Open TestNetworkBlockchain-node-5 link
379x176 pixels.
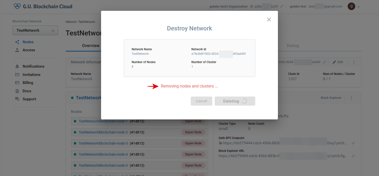[x=103, y=165]
